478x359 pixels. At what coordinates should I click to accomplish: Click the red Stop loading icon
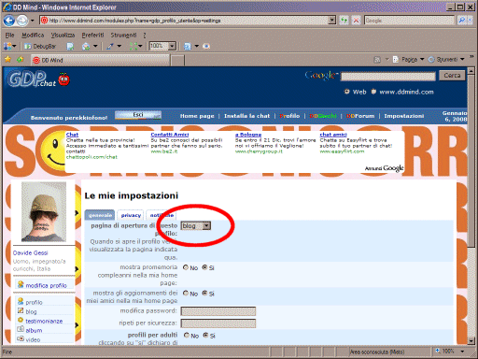356,21
